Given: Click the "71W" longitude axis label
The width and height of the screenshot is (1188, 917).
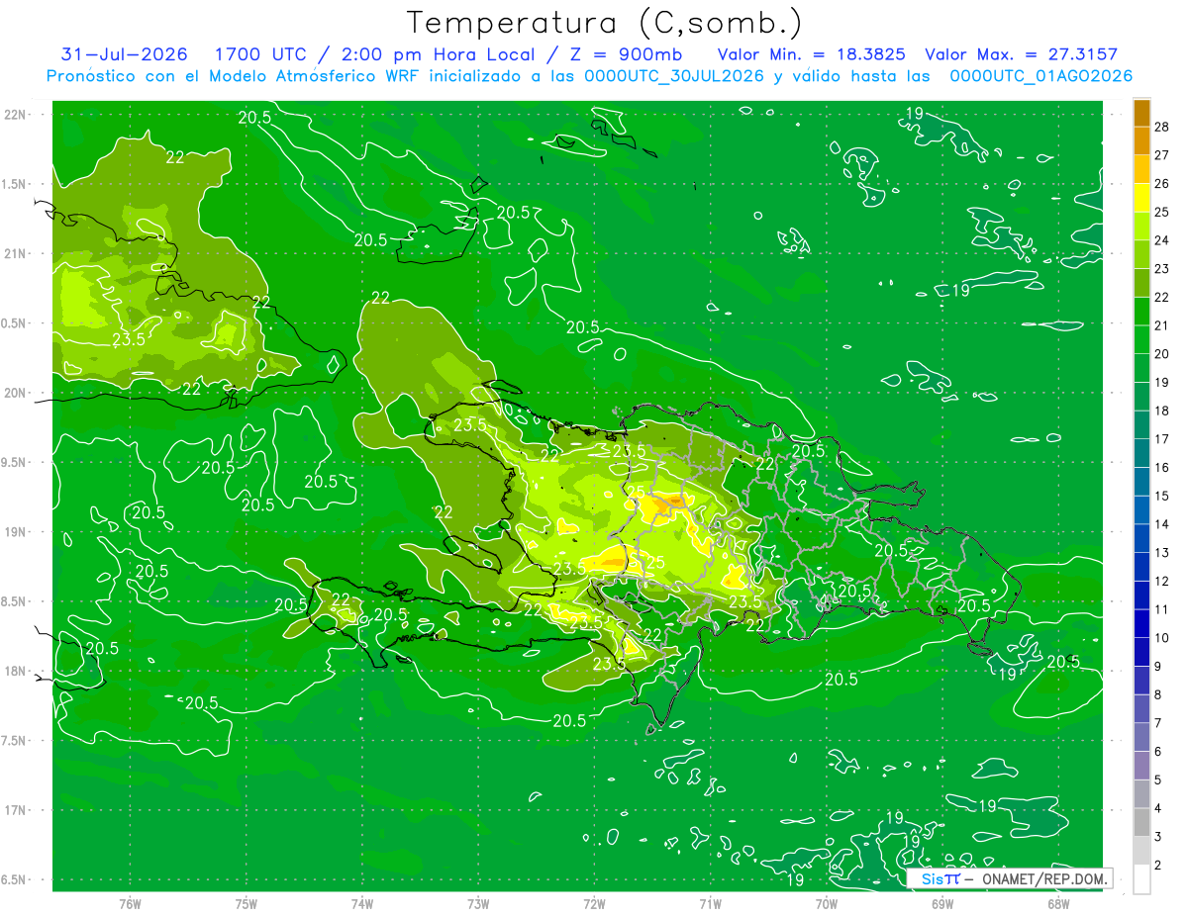Looking at the screenshot, I should click(x=710, y=903).
